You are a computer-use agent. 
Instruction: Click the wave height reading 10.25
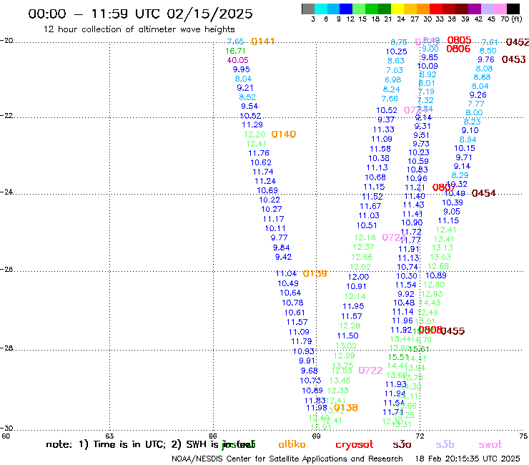[397, 52]
